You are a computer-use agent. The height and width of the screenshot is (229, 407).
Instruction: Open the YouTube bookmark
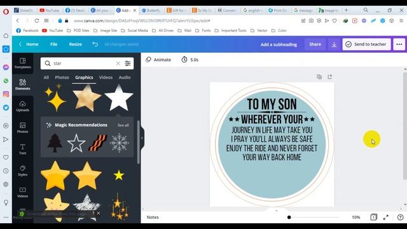[53, 31]
